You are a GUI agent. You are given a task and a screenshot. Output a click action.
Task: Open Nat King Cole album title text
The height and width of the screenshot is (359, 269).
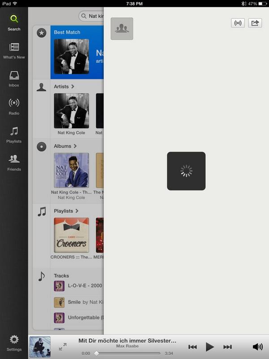71,193
